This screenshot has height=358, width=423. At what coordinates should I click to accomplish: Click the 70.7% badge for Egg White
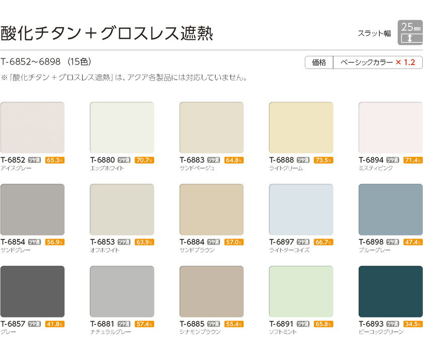[x=144, y=160]
